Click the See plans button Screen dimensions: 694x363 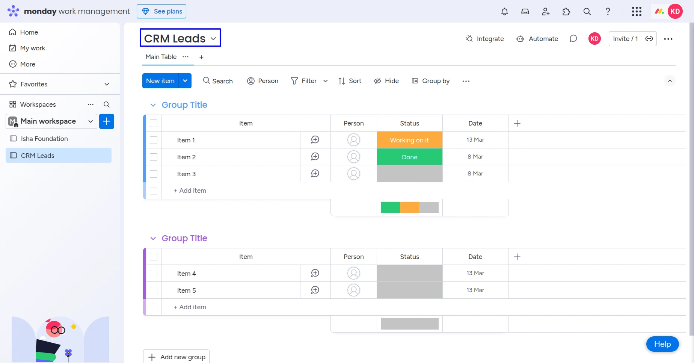click(x=161, y=11)
